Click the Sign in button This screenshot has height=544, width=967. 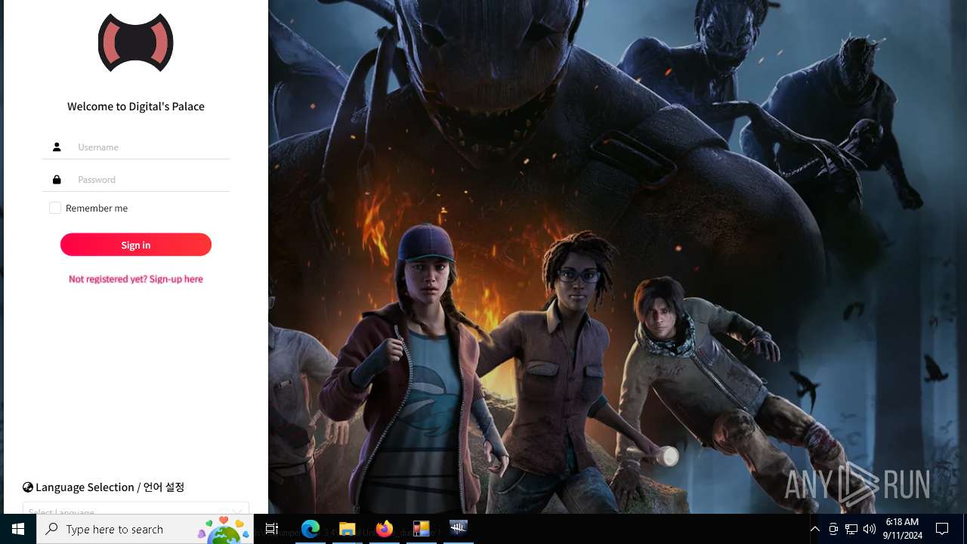tap(136, 245)
